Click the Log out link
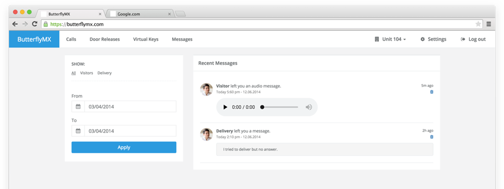Screen dimensions: 504x189 pos(473,39)
